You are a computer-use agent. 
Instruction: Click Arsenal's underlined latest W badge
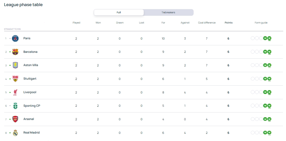coord(269,119)
